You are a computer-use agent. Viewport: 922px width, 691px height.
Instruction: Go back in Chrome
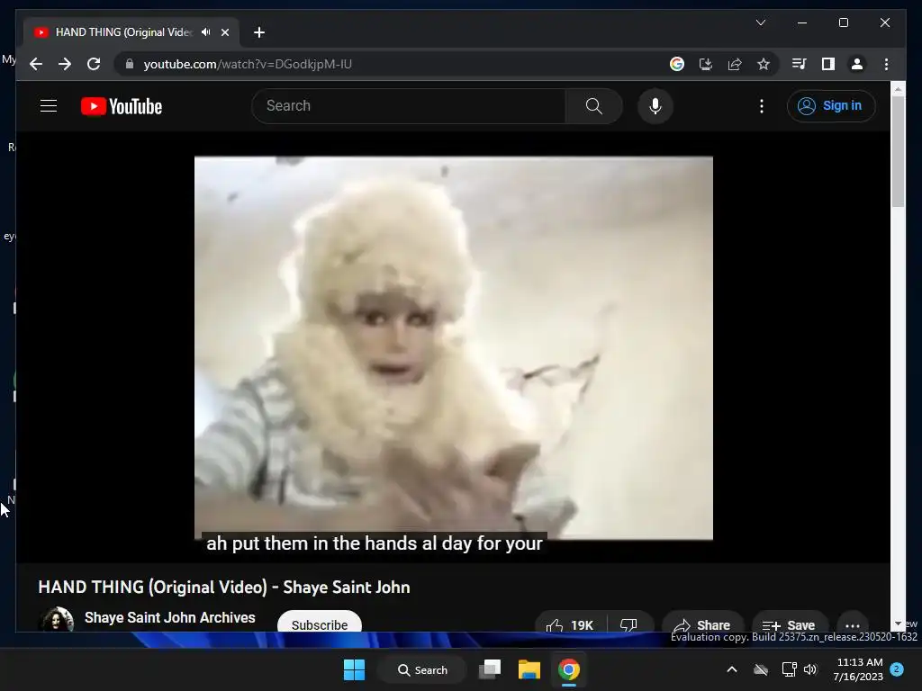(x=36, y=64)
